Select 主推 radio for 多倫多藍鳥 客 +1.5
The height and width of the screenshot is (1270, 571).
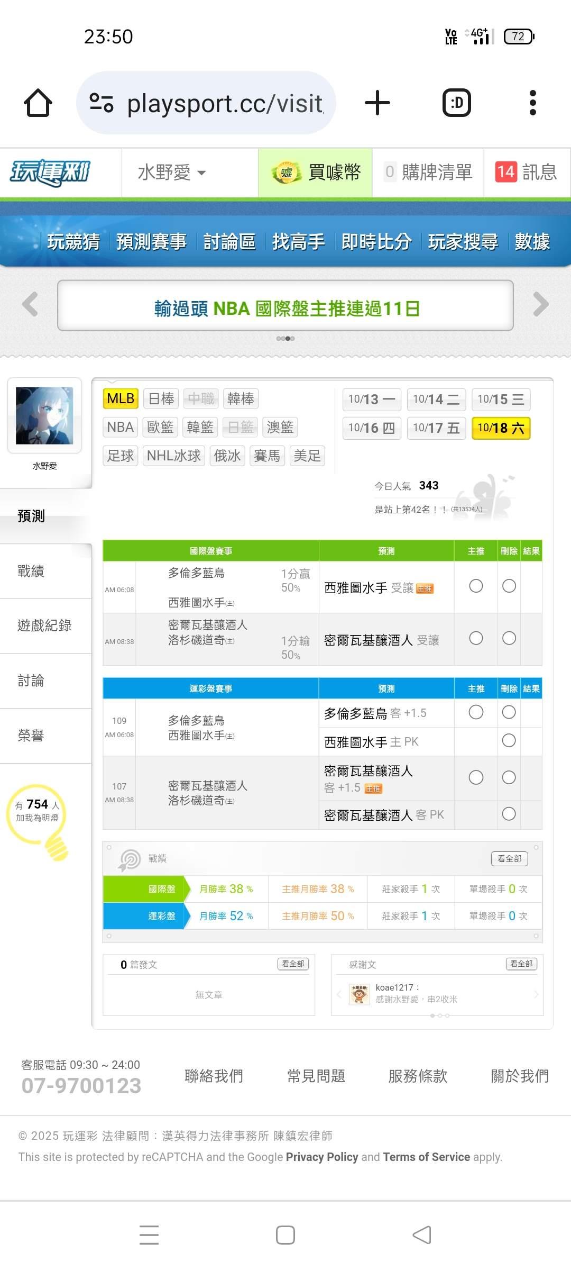click(x=476, y=712)
